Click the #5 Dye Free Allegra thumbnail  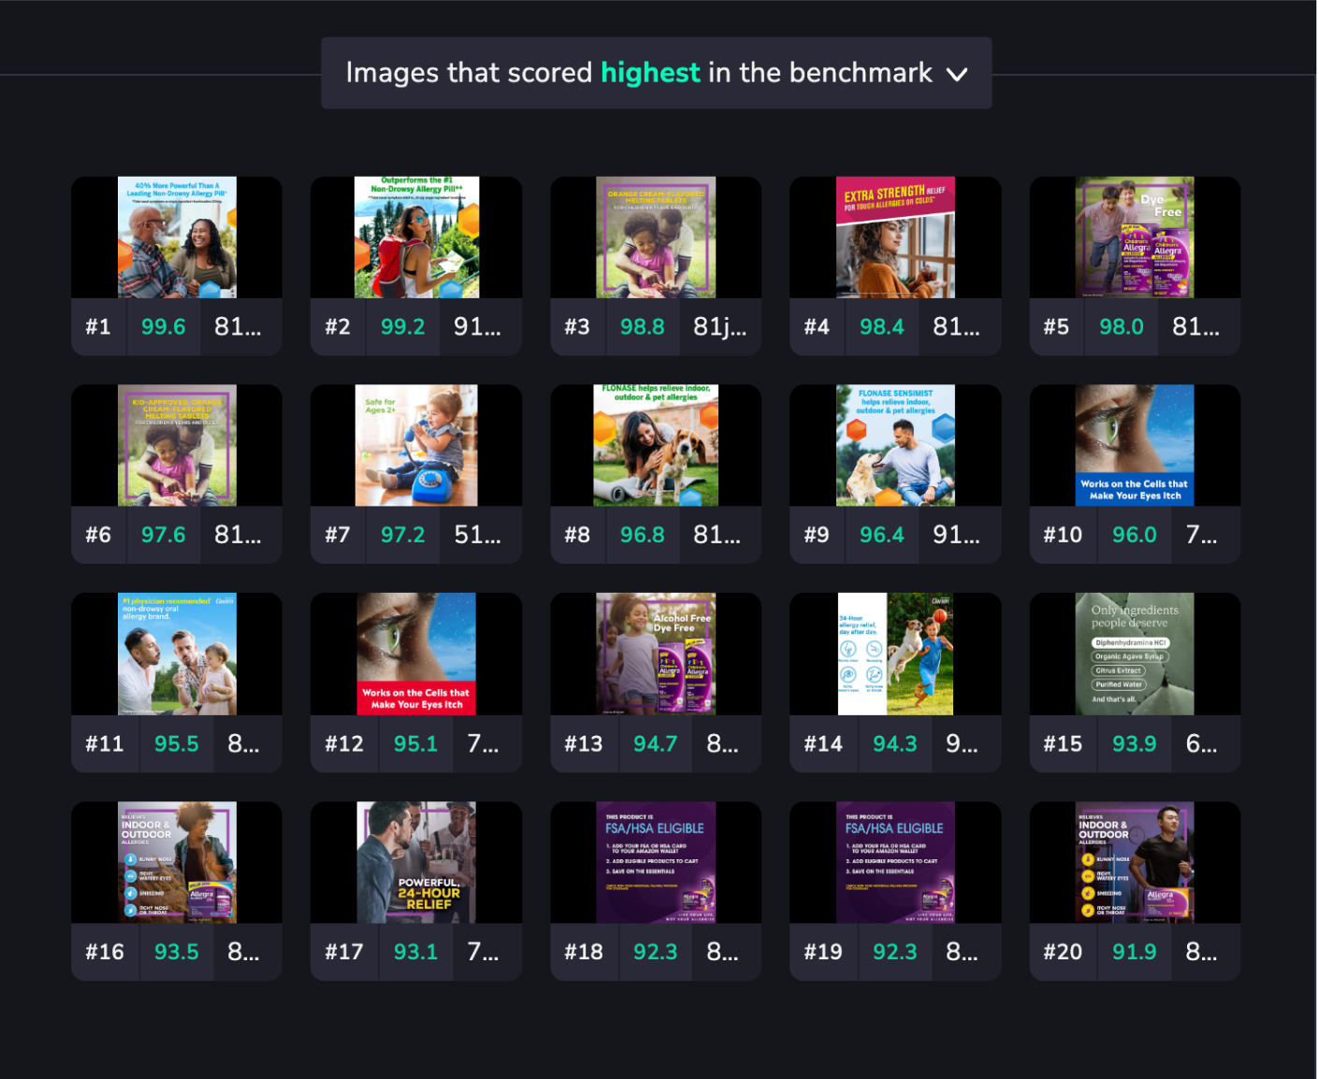[1135, 237]
